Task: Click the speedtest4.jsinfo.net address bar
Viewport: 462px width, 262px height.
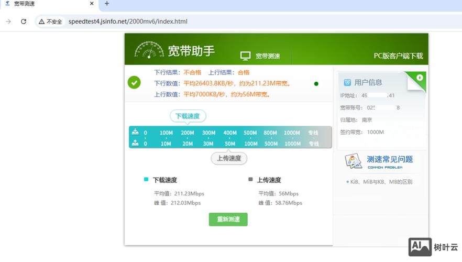Action: (x=128, y=21)
